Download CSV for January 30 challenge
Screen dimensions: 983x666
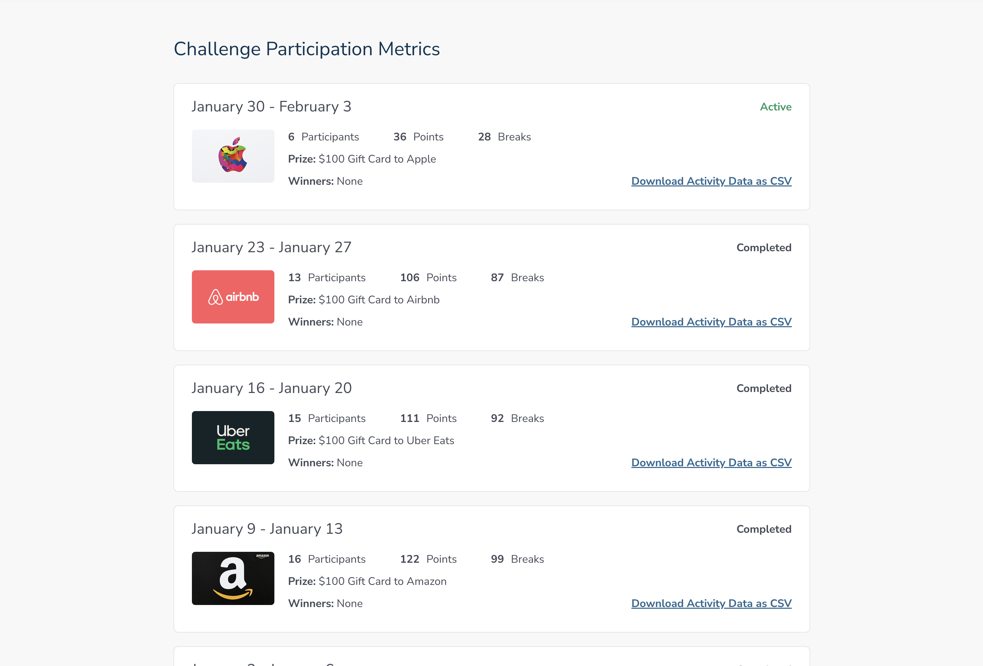711,181
